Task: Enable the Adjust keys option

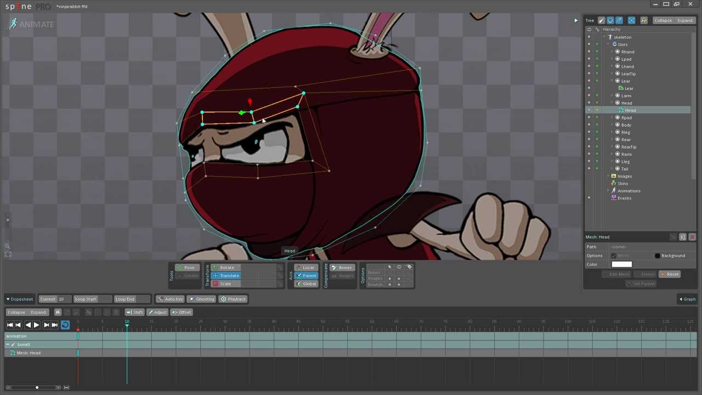Action: (157, 312)
